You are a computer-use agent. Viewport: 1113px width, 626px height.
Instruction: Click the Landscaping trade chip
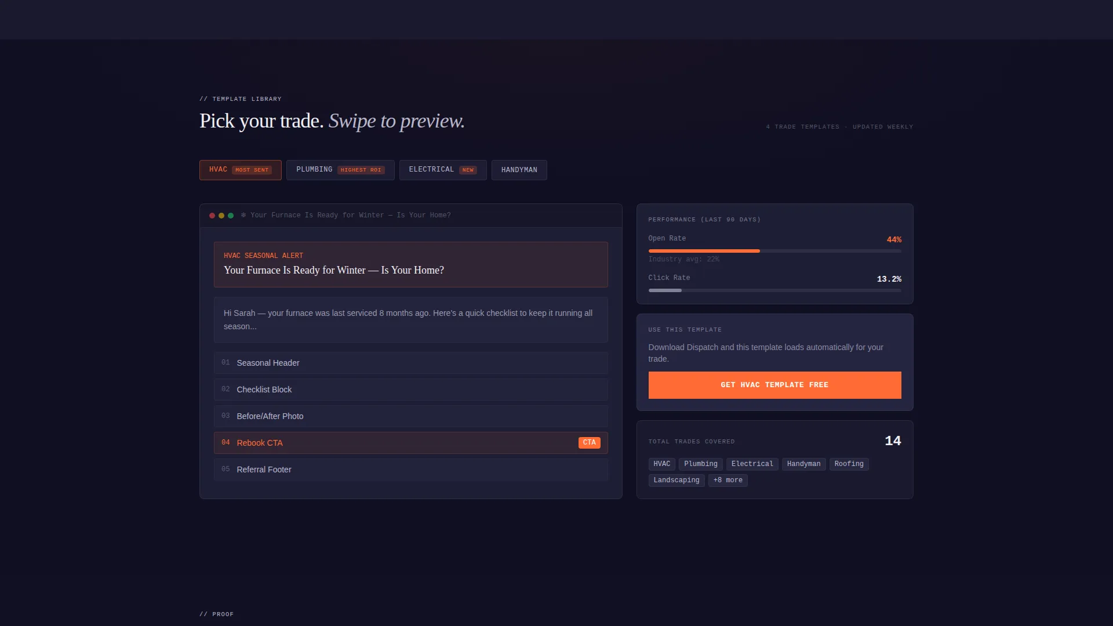(676, 480)
